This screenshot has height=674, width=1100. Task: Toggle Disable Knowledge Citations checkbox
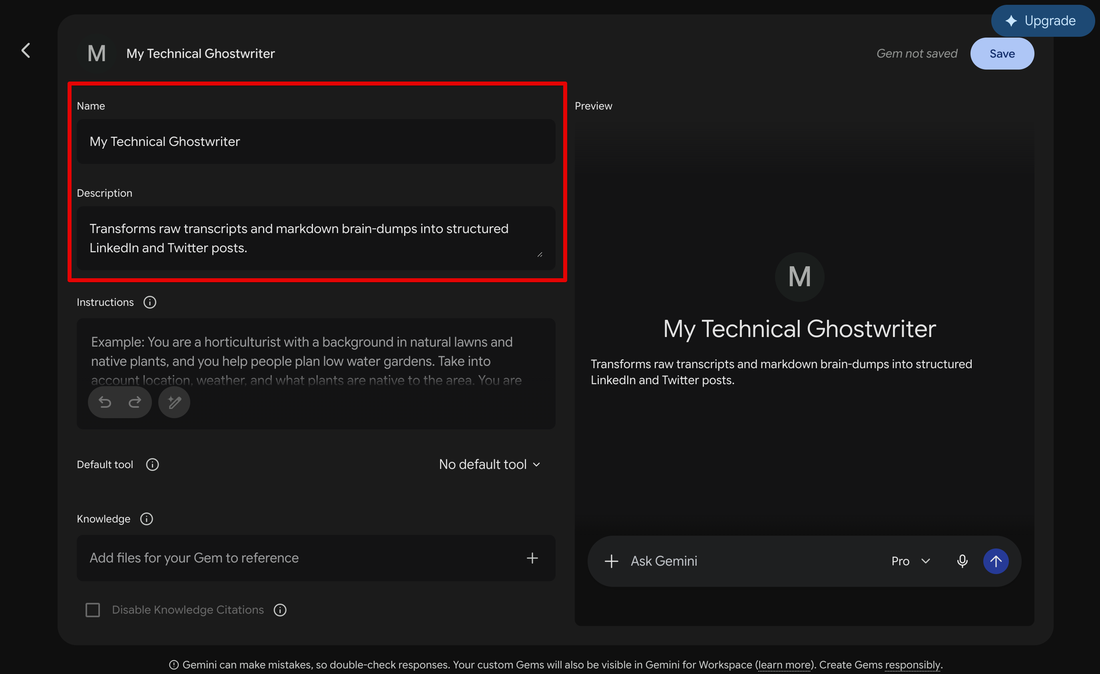coord(92,610)
